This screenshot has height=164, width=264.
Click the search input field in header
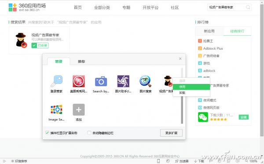[227, 7]
